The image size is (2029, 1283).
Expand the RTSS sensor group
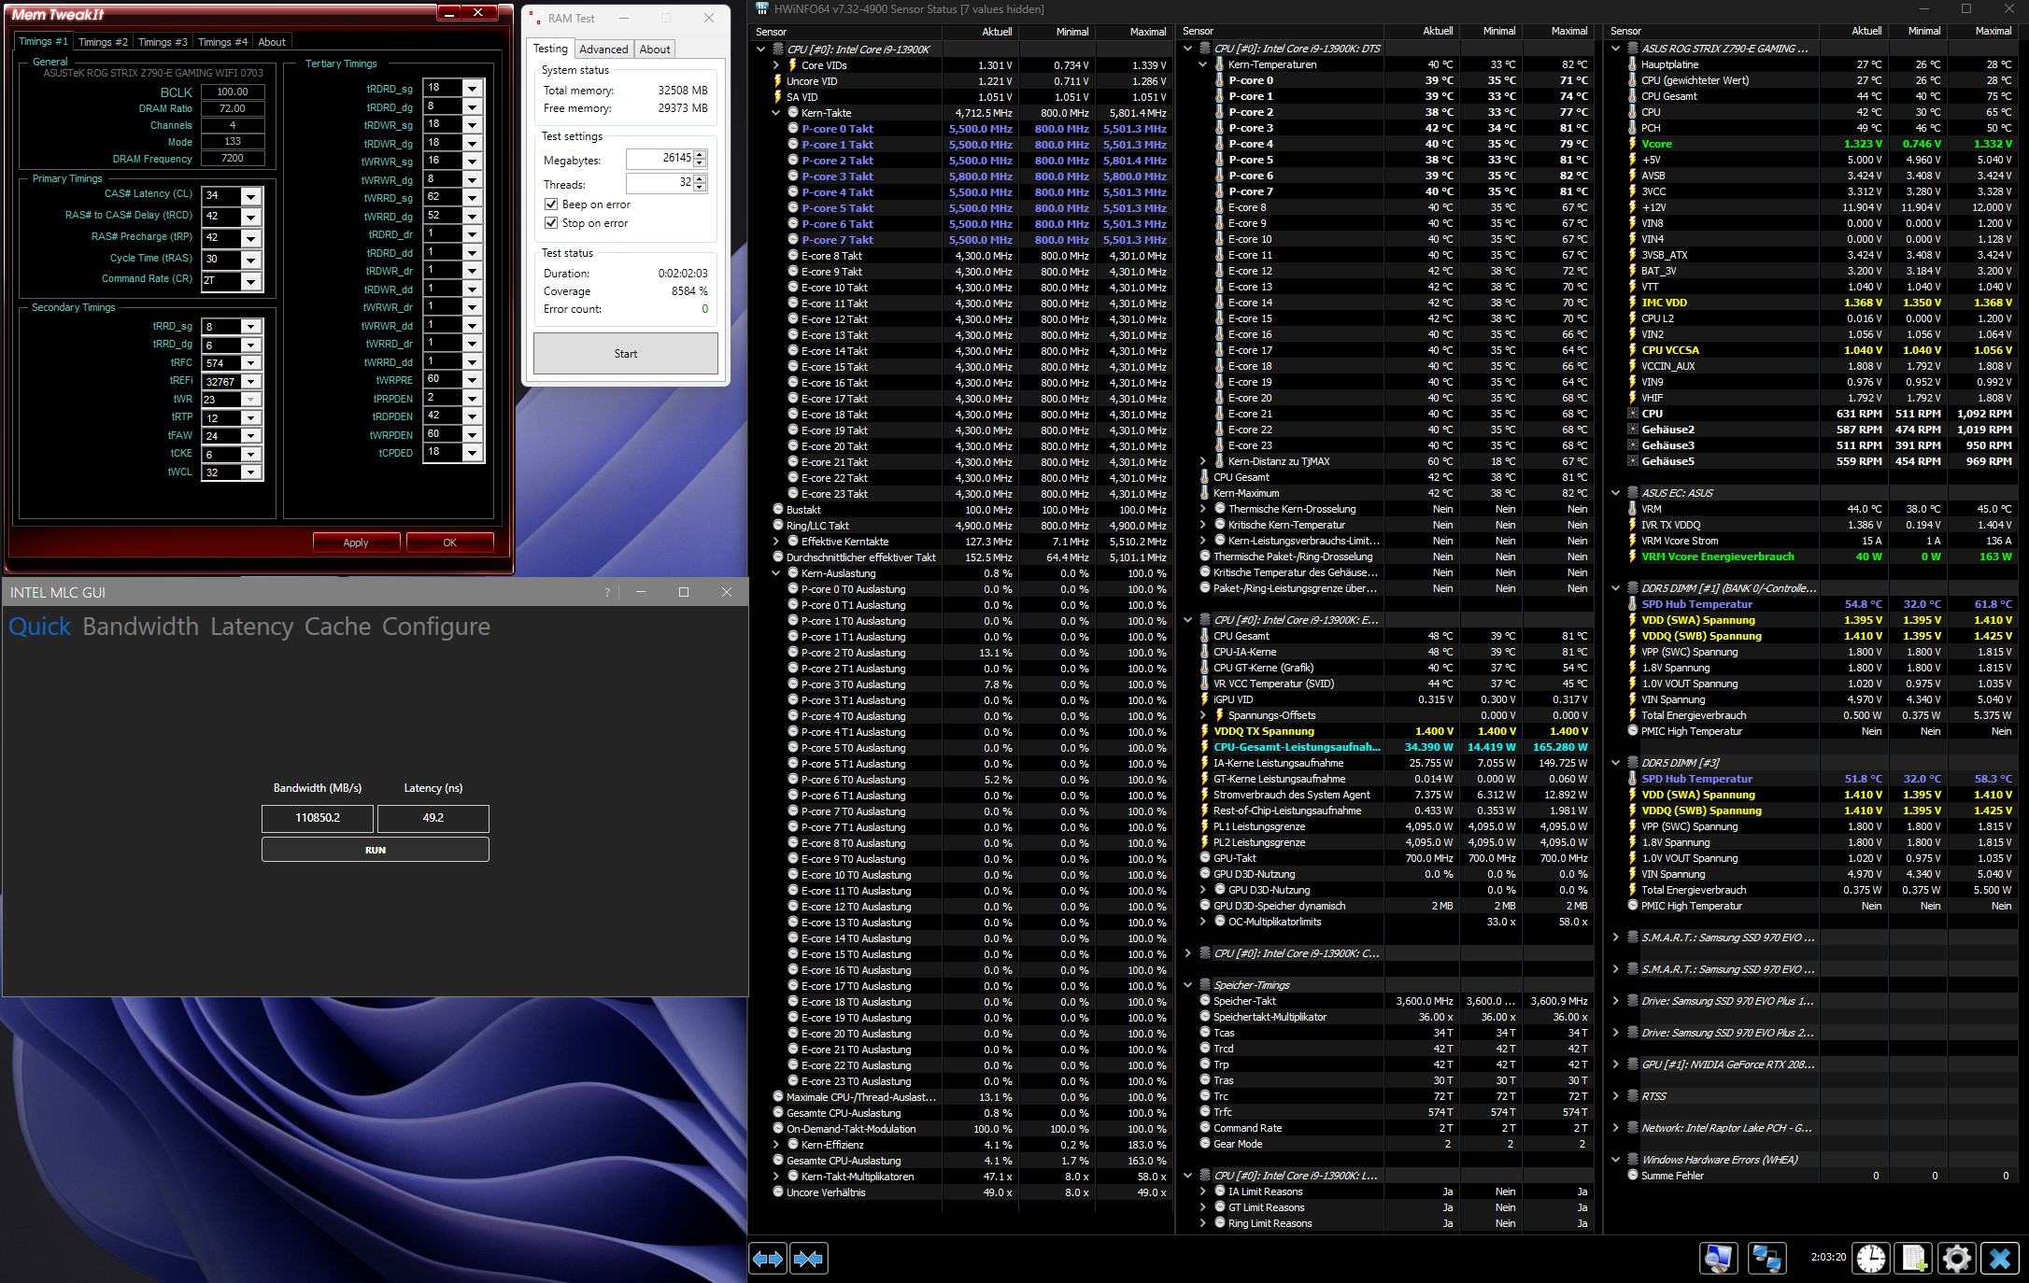click(1616, 1096)
